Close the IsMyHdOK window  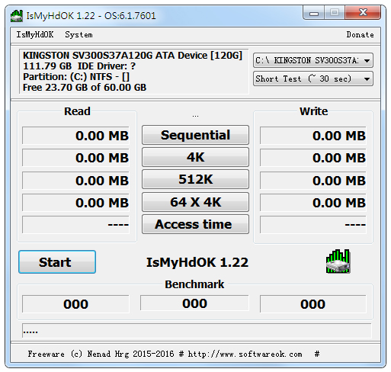pos(363,12)
